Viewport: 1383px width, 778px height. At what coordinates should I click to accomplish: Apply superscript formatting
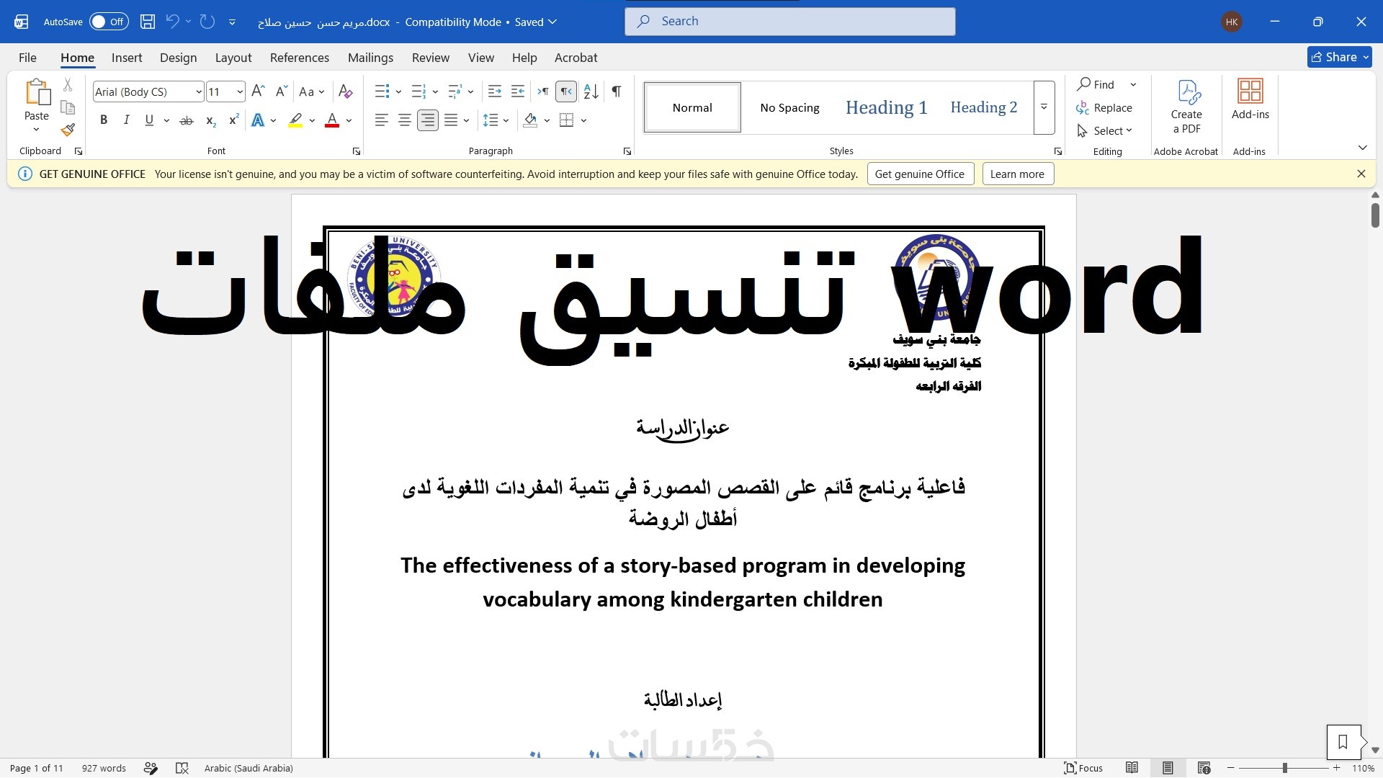233,120
